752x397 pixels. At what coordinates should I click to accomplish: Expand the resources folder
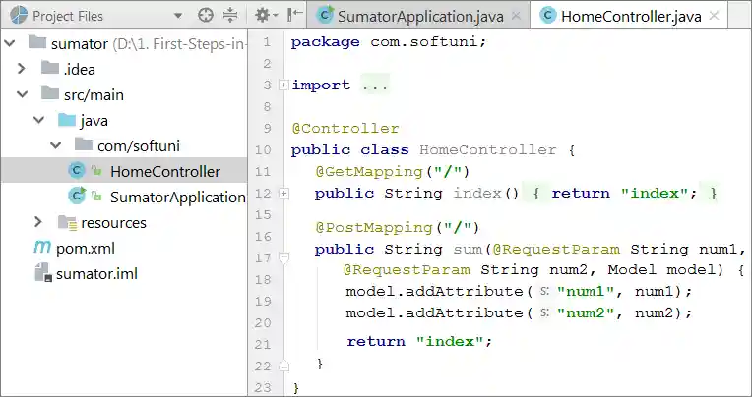click(38, 222)
